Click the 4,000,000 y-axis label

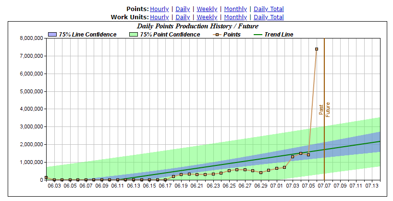click(31, 109)
